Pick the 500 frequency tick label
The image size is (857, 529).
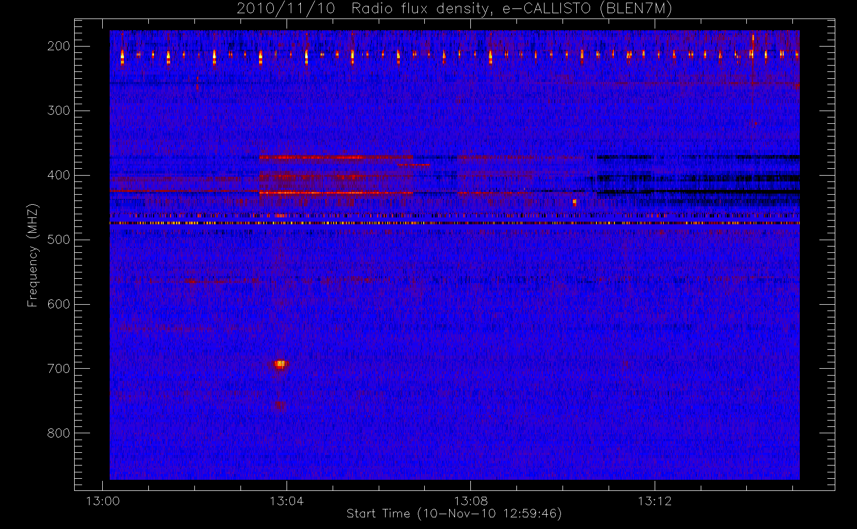tap(59, 240)
